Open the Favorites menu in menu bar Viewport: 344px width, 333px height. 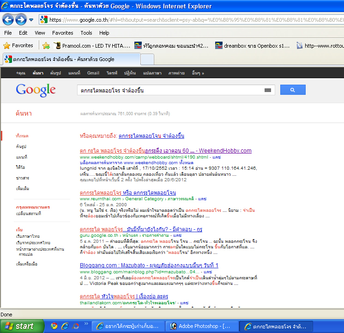tap(62, 33)
